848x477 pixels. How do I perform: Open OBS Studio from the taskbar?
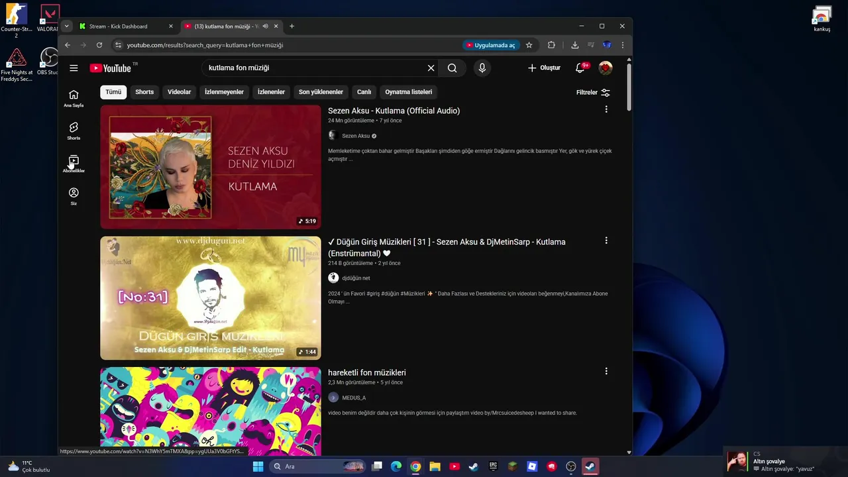coord(570,466)
